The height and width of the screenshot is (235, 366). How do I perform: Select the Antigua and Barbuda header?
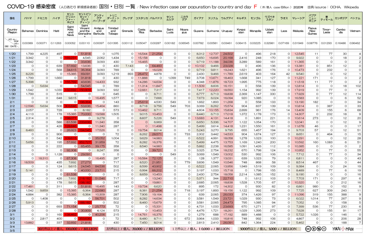tap(99, 31)
